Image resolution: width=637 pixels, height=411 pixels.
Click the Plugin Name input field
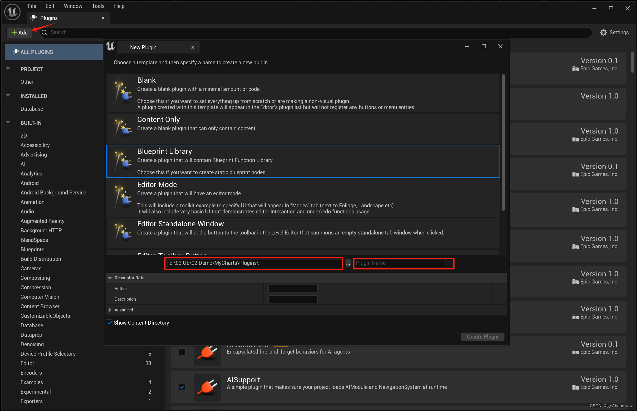click(400, 263)
